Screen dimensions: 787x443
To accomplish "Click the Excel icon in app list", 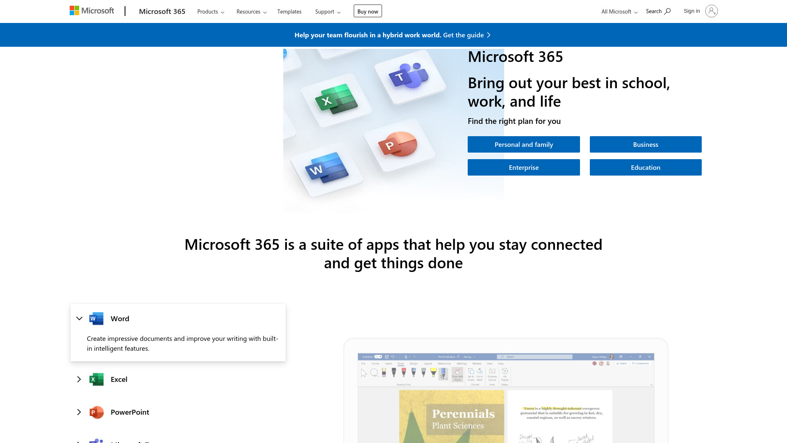I will coord(96,379).
